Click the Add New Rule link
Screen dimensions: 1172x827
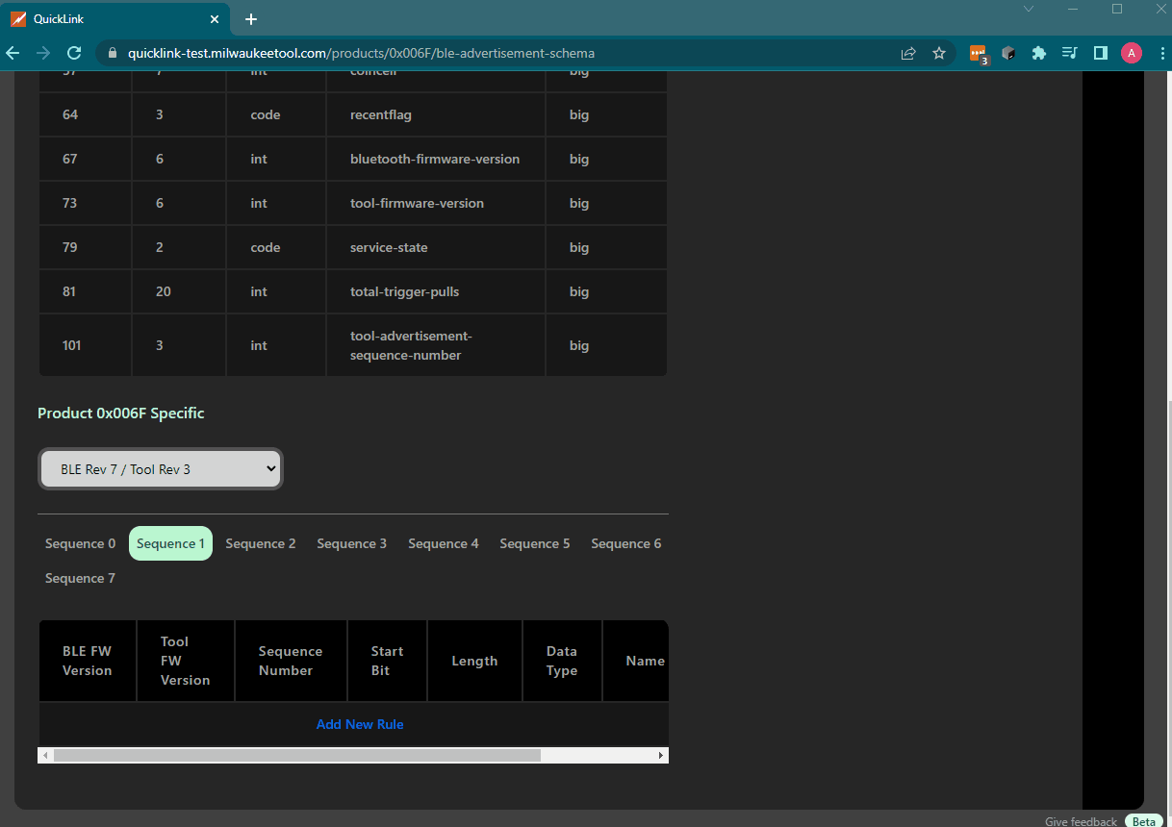pyautogui.click(x=360, y=724)
